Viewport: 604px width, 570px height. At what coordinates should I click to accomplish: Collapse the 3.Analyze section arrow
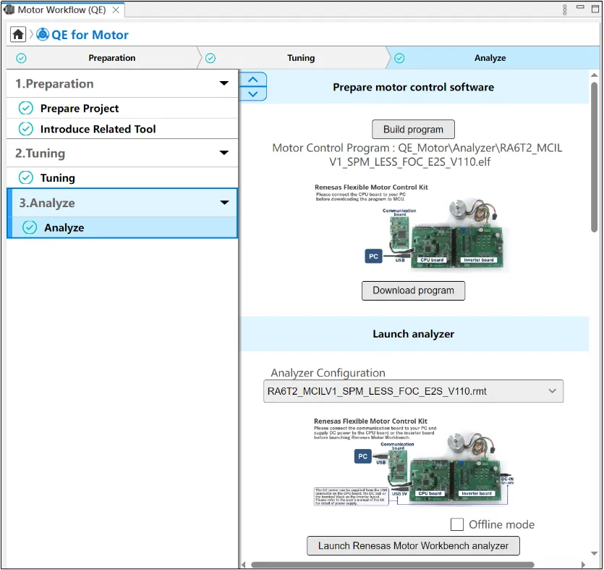pyautogui.click(x=224, y=203)
